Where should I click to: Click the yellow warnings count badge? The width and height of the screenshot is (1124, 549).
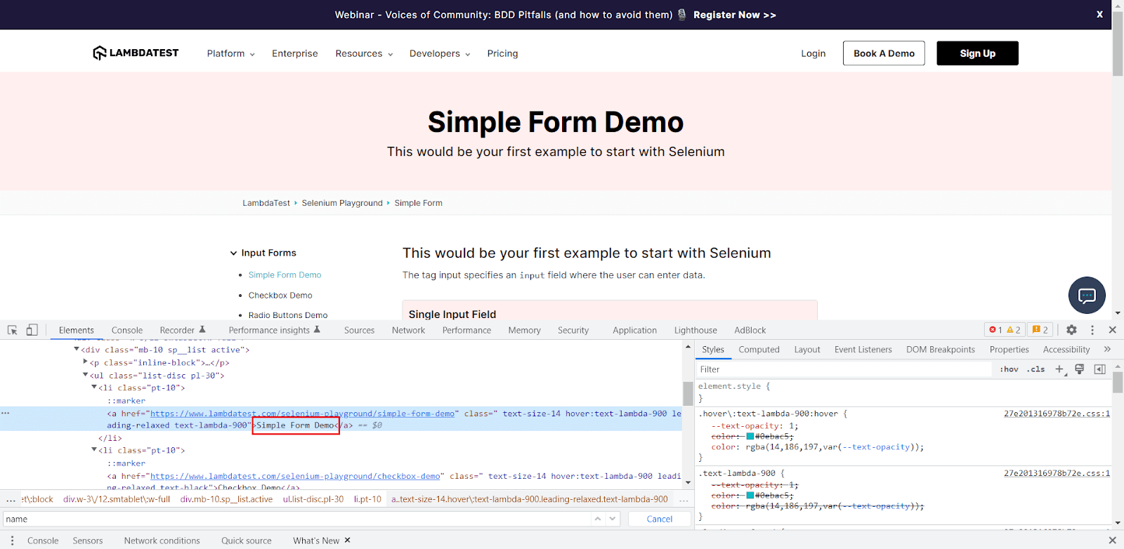coord(1014,330)
